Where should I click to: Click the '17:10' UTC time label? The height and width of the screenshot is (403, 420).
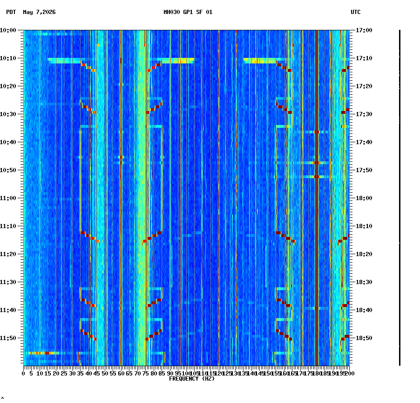pyautogui.click(x=364, y=58)
